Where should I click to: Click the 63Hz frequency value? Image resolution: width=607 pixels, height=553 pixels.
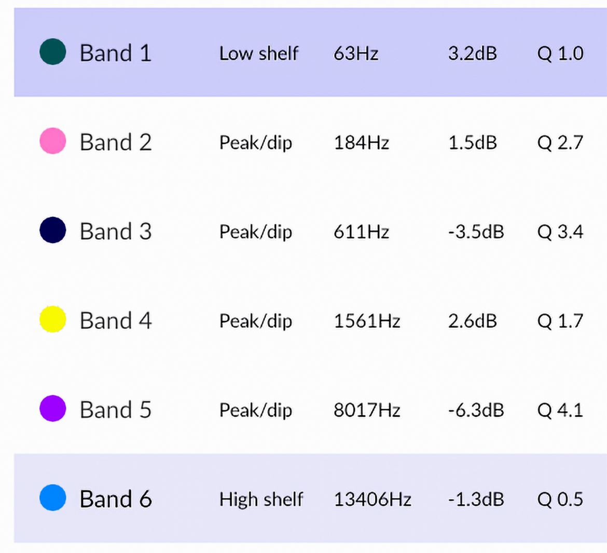click(x=356, y=53)
